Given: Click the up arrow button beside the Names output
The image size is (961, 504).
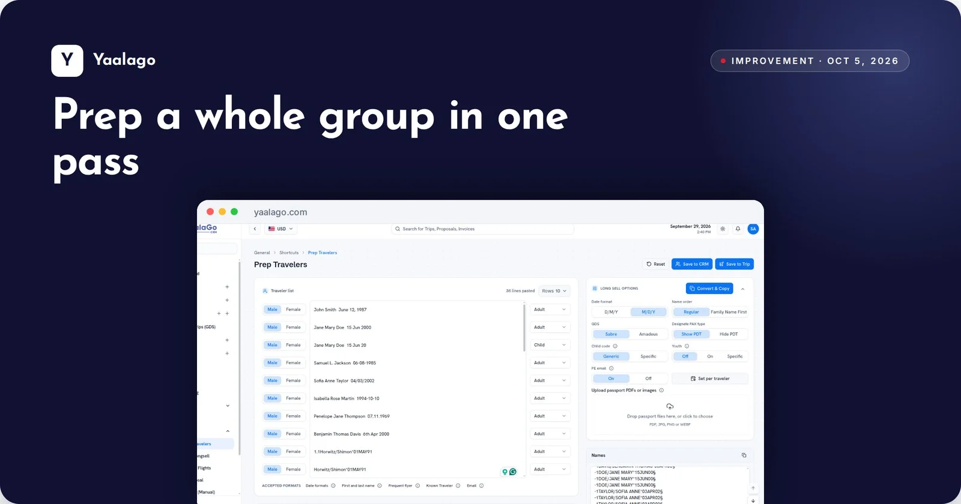Looking at the screenshot, I should [x=753, y=488].
